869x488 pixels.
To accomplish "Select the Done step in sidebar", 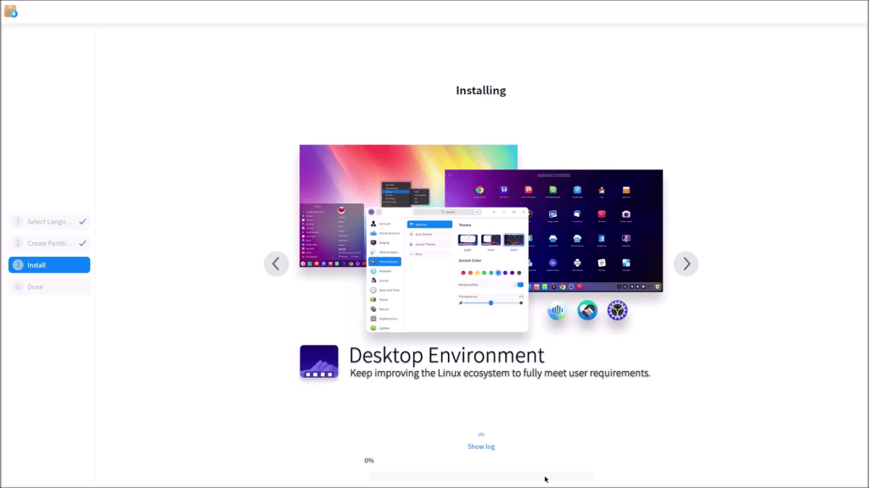I will tap(49, 286).
